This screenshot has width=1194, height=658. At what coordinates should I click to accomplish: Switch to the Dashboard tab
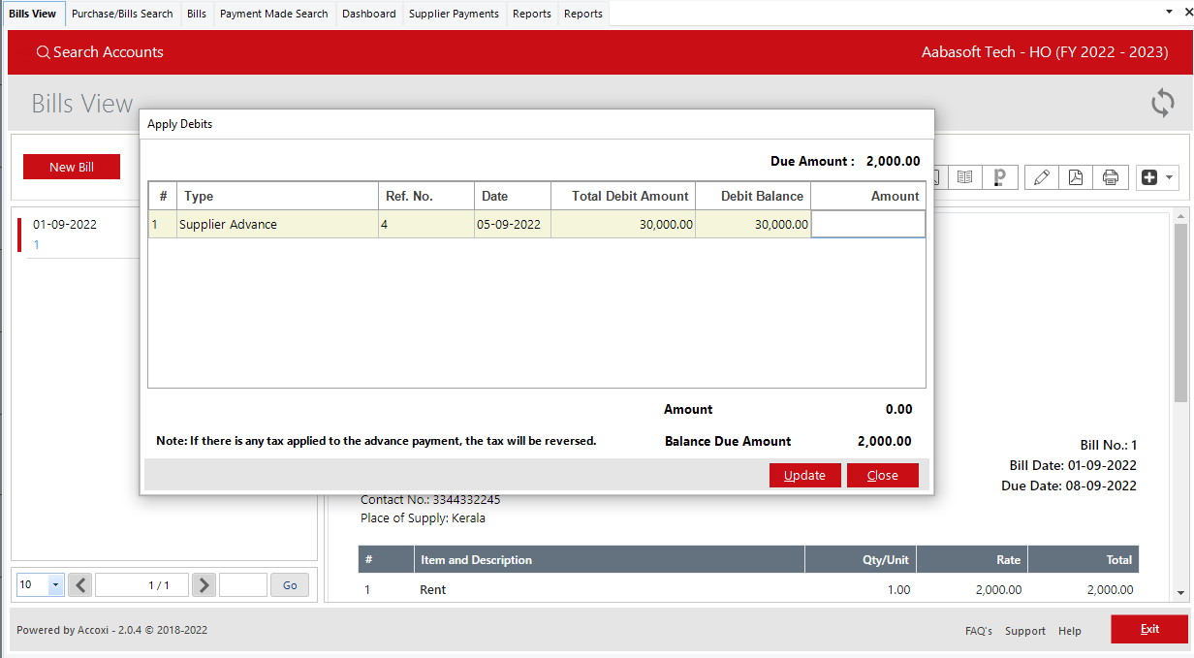point(368,14)
